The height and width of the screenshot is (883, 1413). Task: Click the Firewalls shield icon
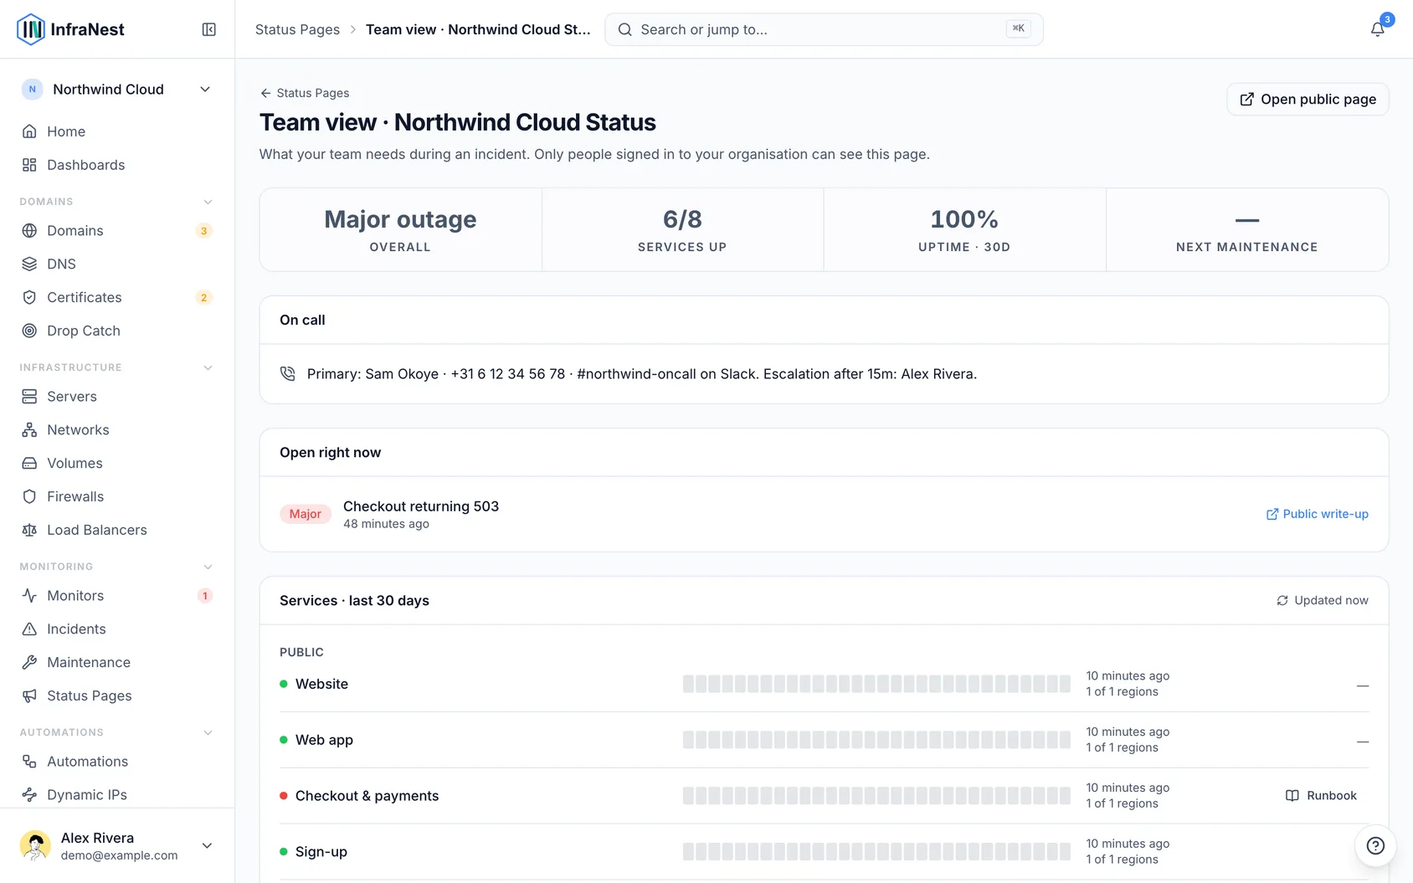coord(29,496)
